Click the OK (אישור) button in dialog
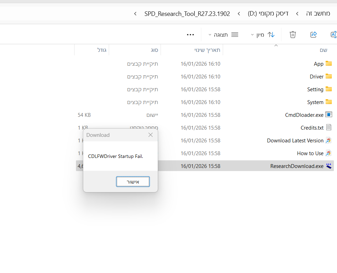Viewport: 337px width, 273px height. (133, 182)
